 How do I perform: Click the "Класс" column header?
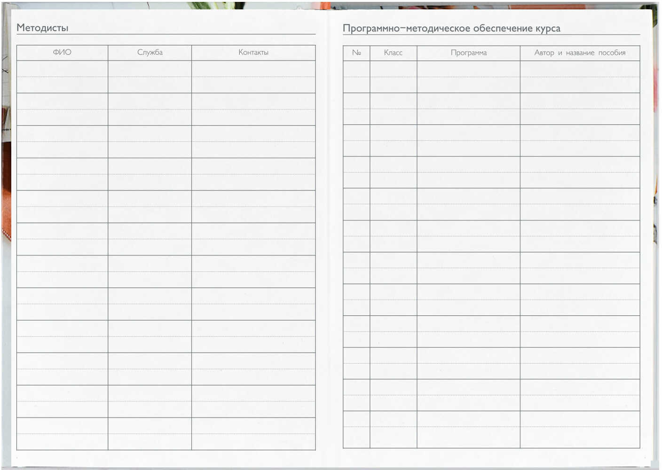(393, 53)
